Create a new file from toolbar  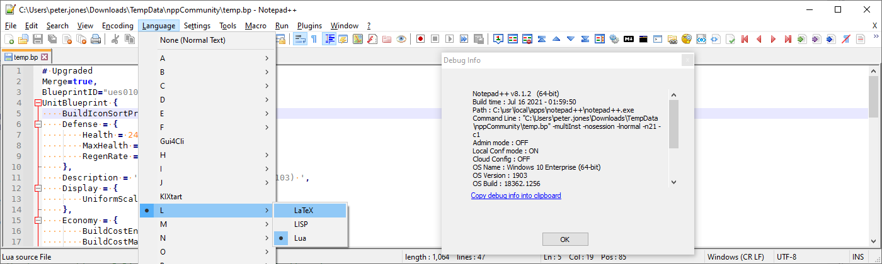tap(9, 39)
